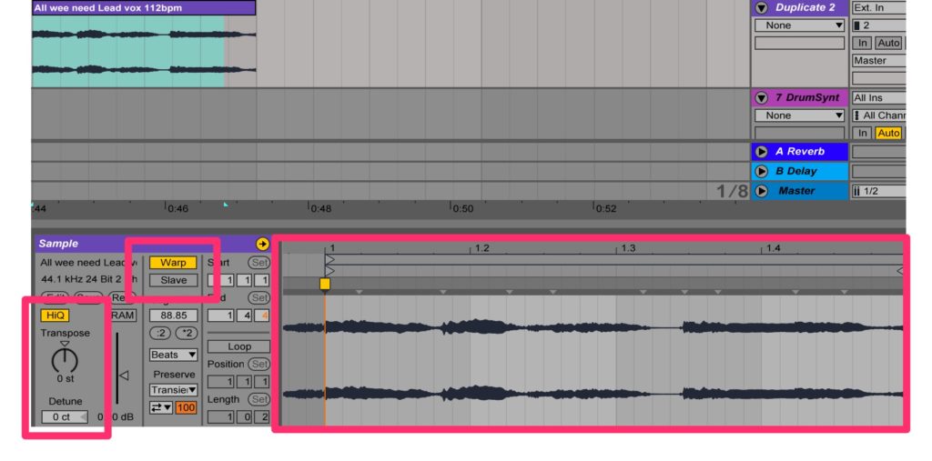Screen dimensions: 932x461
Task: Open the Master output chooser for Duplicate 2
Action: (x=879, y=61)
